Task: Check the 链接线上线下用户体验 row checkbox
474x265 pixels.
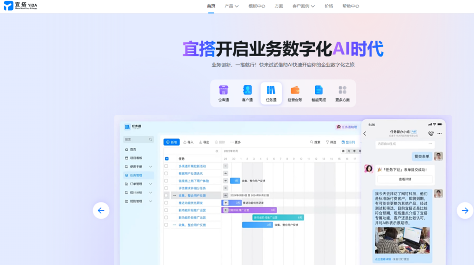Action: coord(166,181)
